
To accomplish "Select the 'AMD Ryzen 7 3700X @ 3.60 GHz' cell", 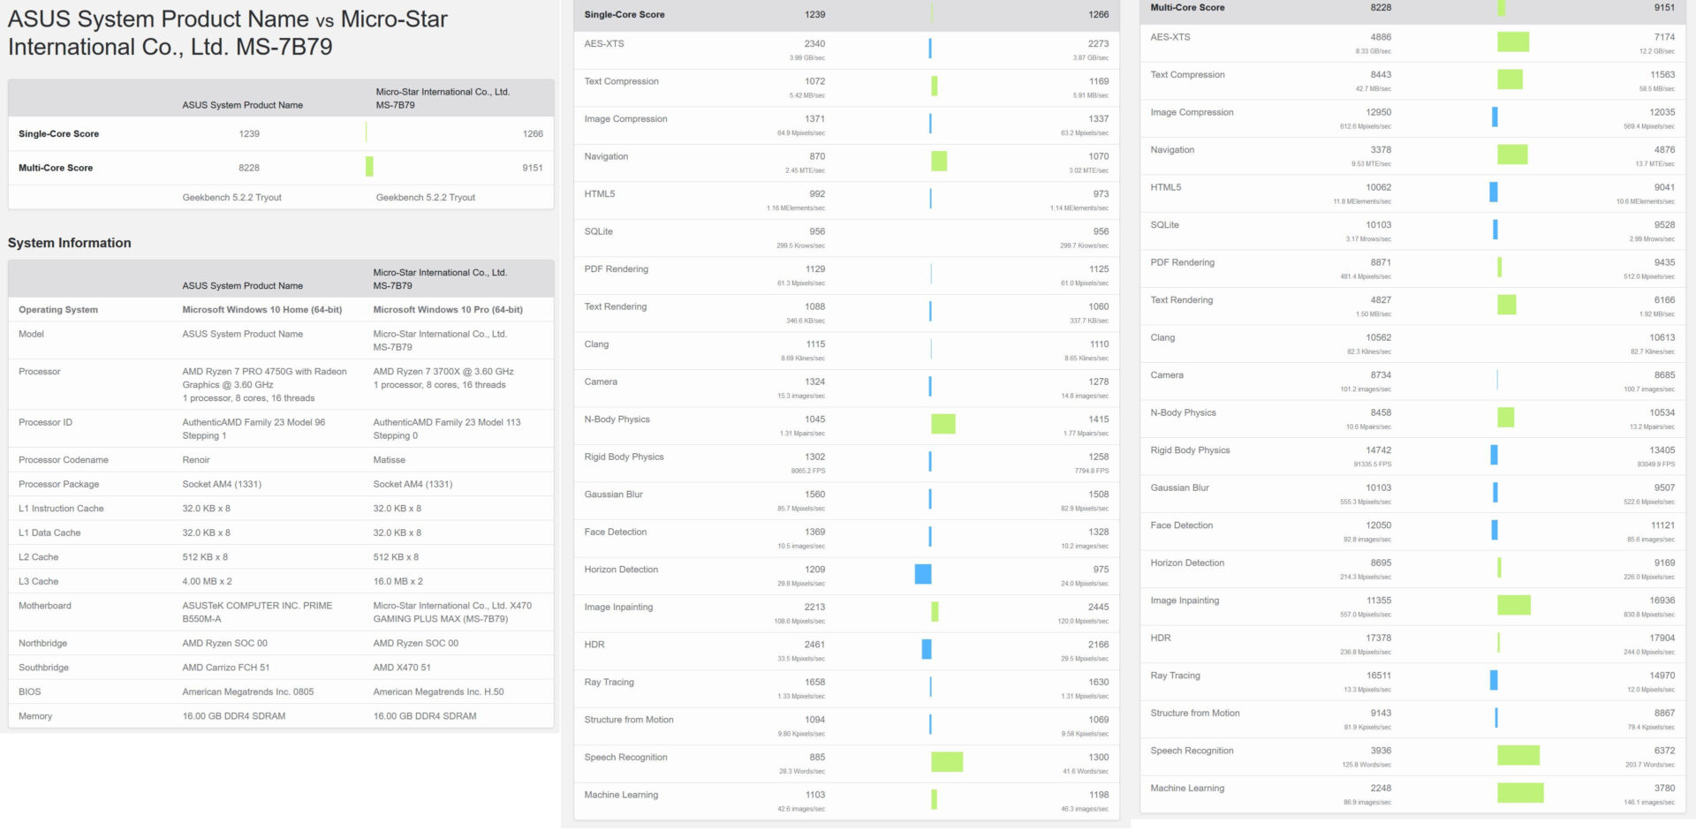I will [x=443, y=378].
